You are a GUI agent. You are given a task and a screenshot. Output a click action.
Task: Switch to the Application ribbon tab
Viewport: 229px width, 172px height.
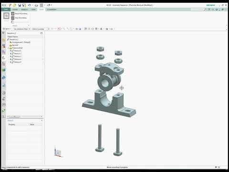(52, 10)
